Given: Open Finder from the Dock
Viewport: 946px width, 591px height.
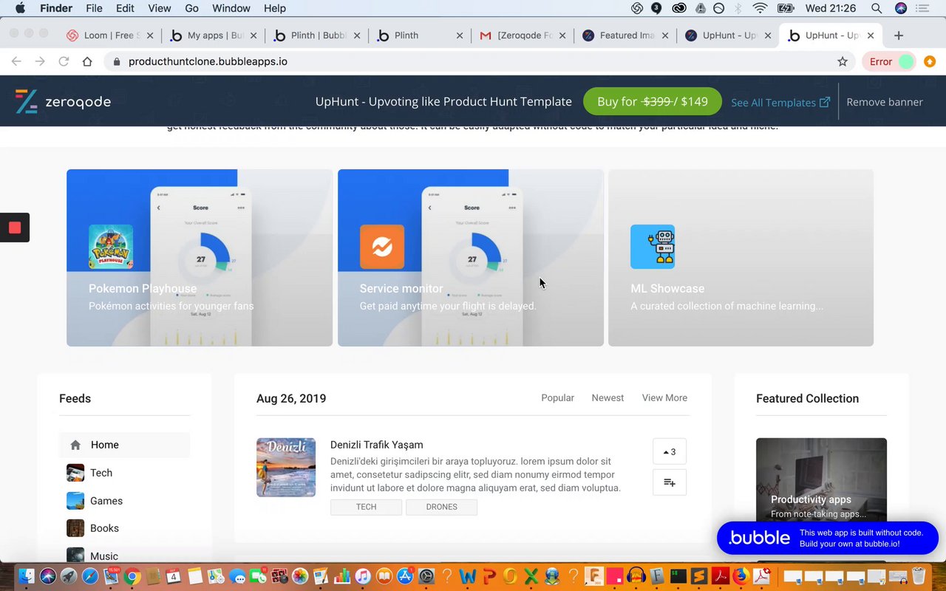Looking at the screenshot, I should [27, 575].
